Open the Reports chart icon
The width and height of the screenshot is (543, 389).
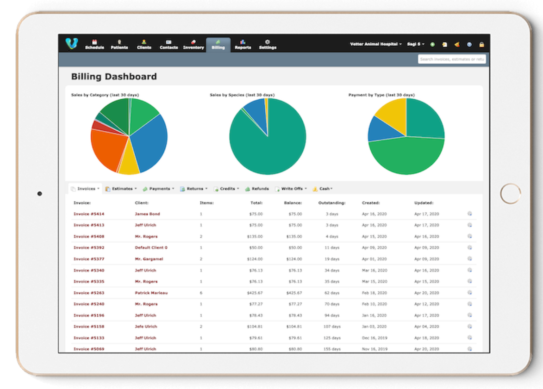point(243,42)
